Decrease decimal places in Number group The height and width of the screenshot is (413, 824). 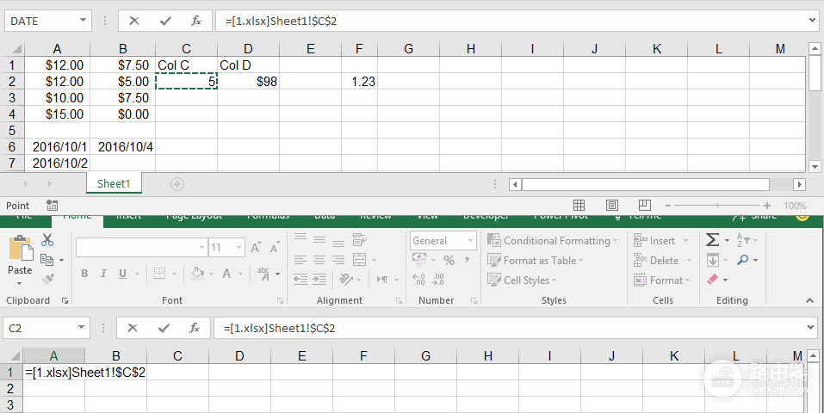437,279
